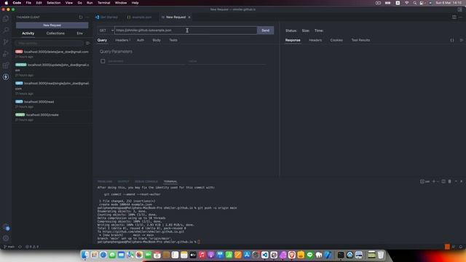Open the Problems panel tab

pyautogui.click(x=105, y=181)
